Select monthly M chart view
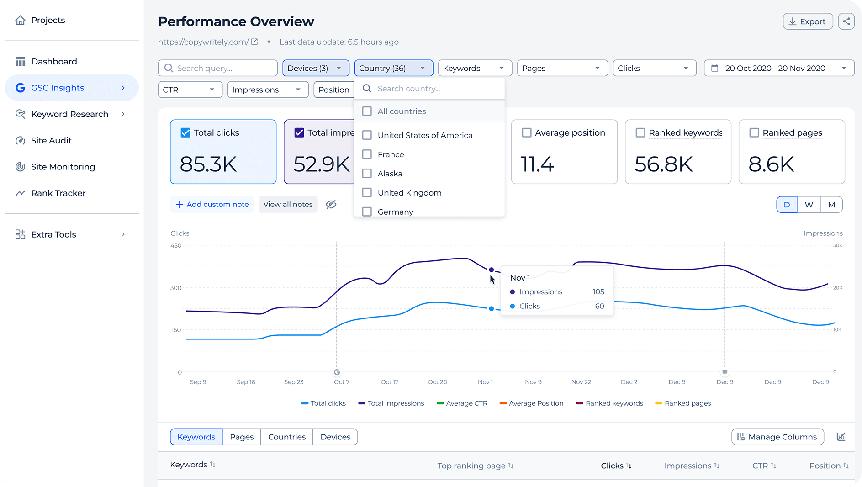 [831, 204]
